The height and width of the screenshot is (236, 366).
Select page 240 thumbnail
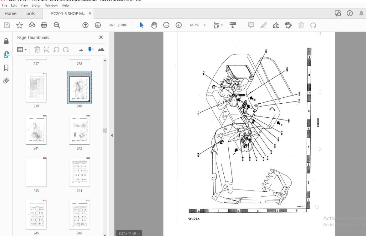click(79, 87)
